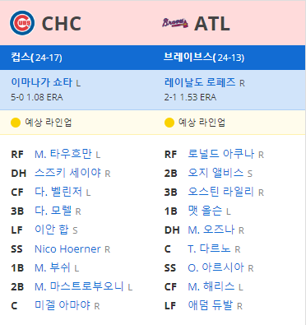Select first baseman 맷 올슨
306x325 pixels.
205,211
